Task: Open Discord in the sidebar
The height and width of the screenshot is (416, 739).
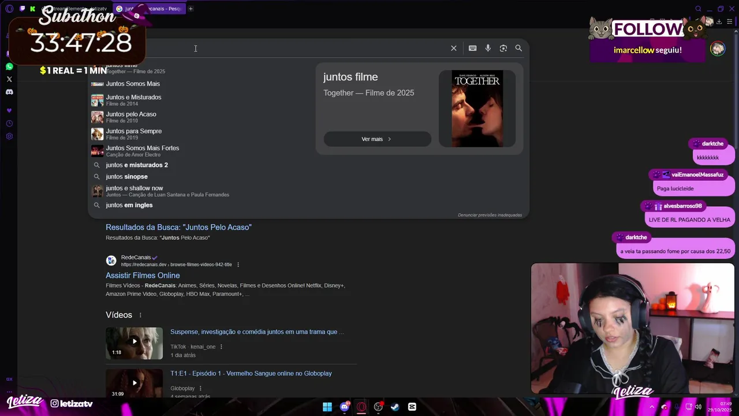Action: (x=9, y=92)
